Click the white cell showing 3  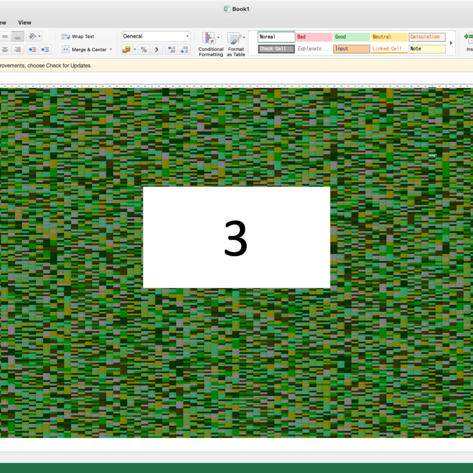pos(236,238)
